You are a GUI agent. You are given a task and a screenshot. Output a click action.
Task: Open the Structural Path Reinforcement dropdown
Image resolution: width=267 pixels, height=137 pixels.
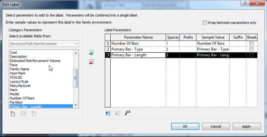44,44
